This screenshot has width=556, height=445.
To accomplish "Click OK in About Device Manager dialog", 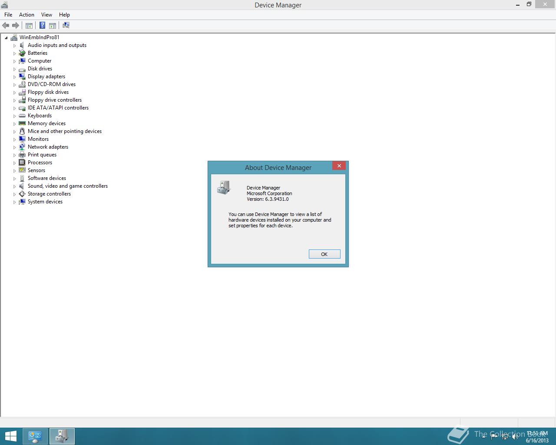I will tap(324, 254).
